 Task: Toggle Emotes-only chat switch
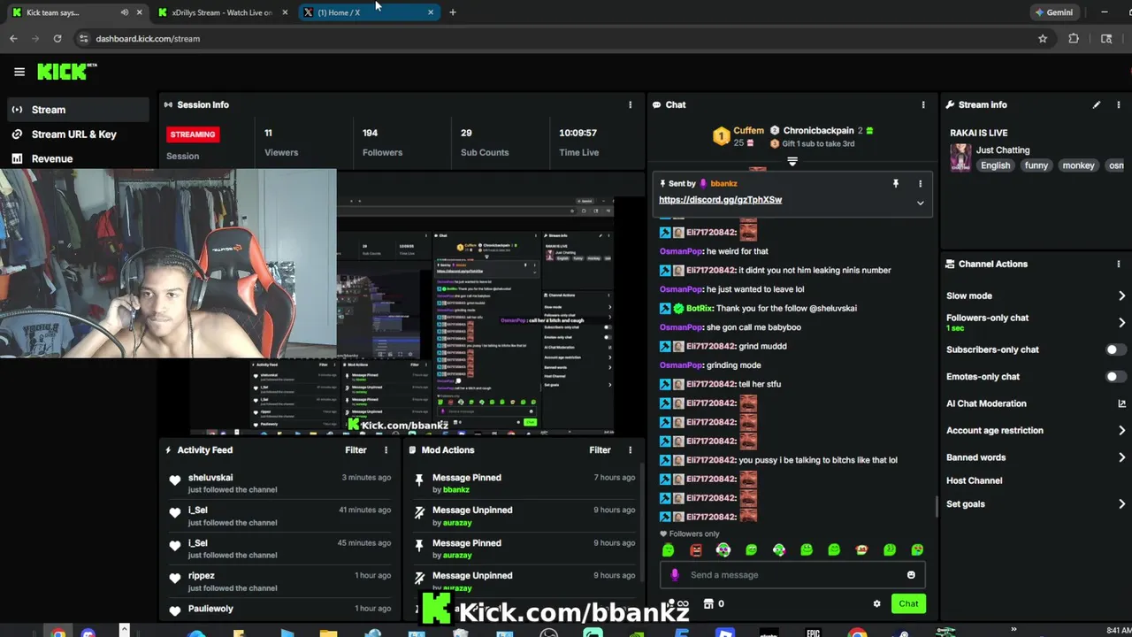point(1116,376)
